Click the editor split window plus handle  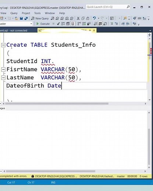149,35
